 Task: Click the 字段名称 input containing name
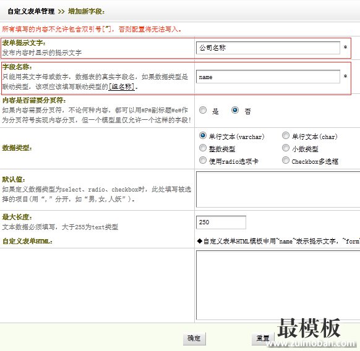(x=268, y=77)
